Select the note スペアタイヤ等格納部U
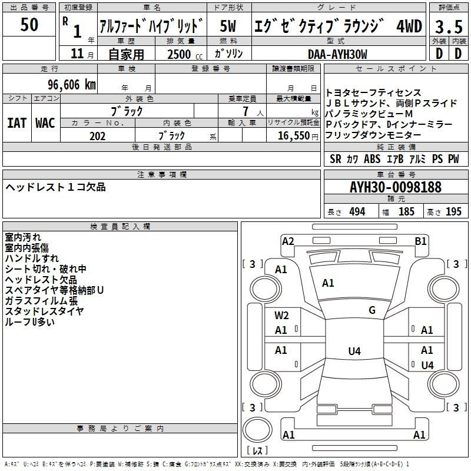Viewport: 471px width, 471px height. (x=54, y=290)
